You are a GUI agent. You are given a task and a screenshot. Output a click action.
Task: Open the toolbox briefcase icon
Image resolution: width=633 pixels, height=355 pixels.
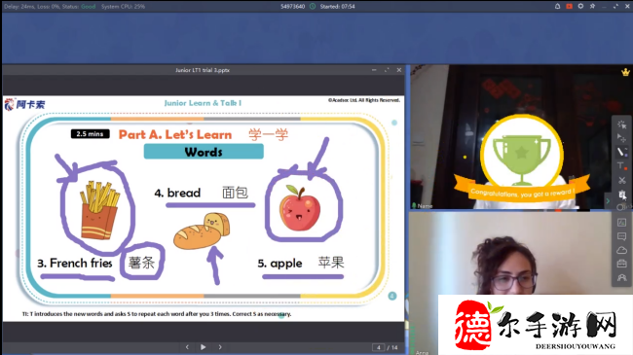(x=621, y=264)
